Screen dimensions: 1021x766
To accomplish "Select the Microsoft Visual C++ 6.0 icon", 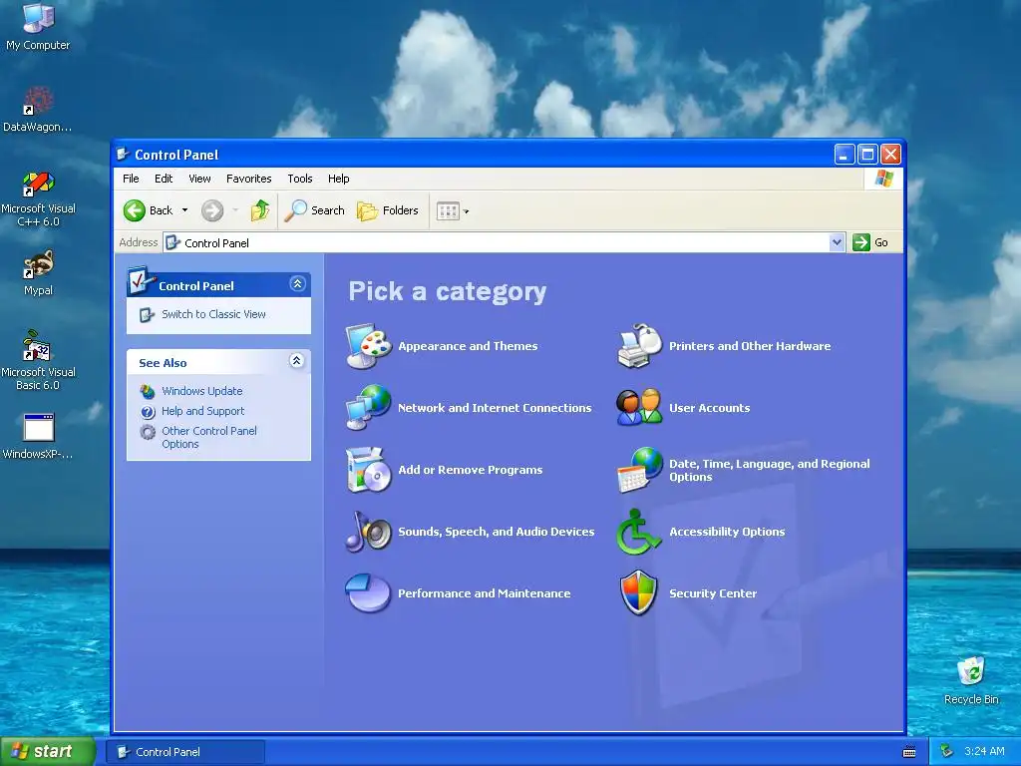I will 38,198.
